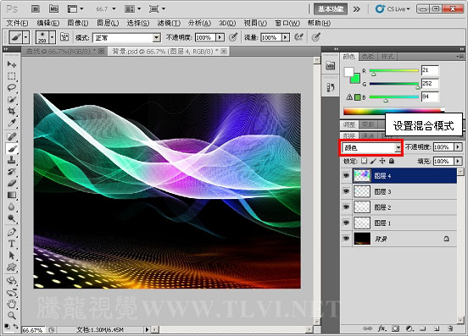Viewport: 468px width, 336px height.
Task: Select the Clone Stamp tool
Action: [x=12, y=160]
